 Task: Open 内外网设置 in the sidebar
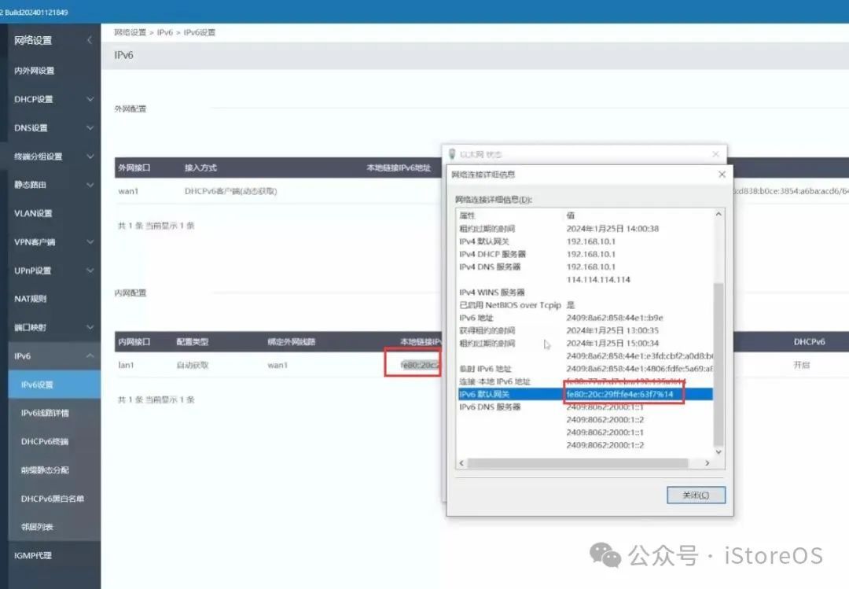click(34, 71)
